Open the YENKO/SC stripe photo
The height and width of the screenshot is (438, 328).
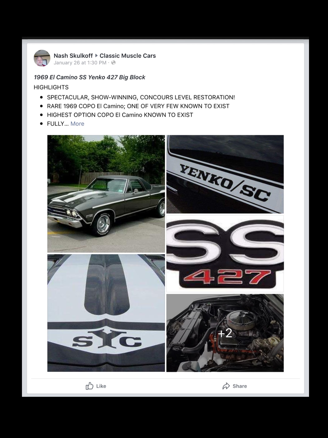click(225, 174)
